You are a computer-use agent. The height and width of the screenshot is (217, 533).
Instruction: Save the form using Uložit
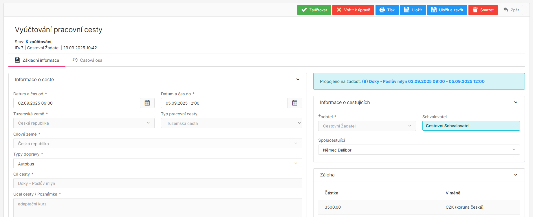click(413, 10)
